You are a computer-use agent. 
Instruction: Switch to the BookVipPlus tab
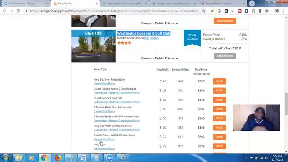click(x=75, y=4)
